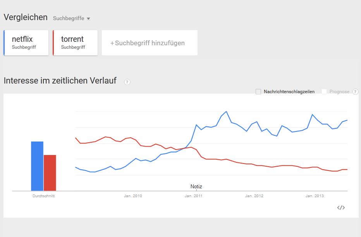Click the Jan. 2012 axis label
The image size is (361, 237).
point(254,196)
